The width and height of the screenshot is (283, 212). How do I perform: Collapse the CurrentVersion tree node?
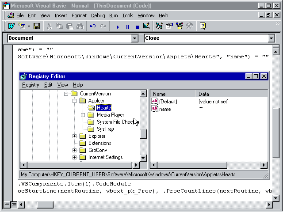click(66, 94)
